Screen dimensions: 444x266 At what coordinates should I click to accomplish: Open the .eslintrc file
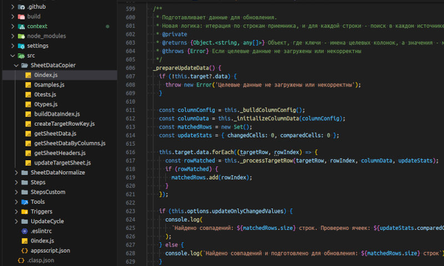(x=41, y=231)
